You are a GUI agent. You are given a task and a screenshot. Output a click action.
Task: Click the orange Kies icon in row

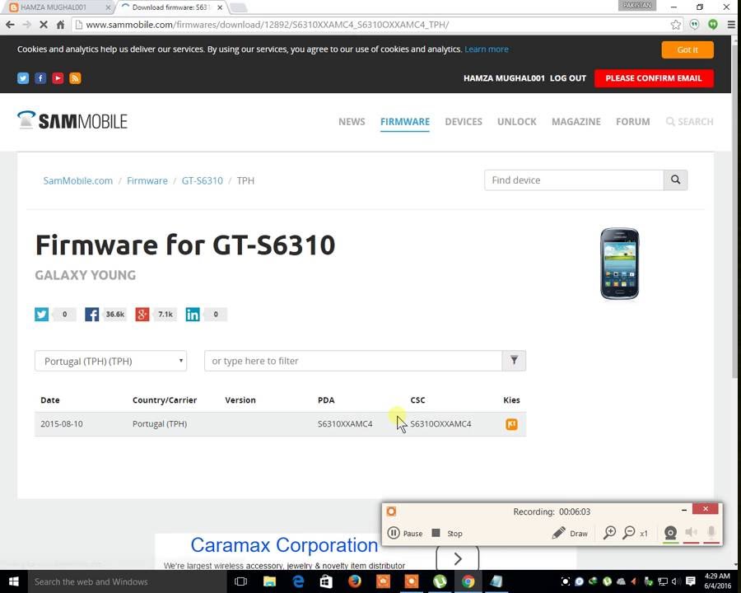click(x=511, y=424)
